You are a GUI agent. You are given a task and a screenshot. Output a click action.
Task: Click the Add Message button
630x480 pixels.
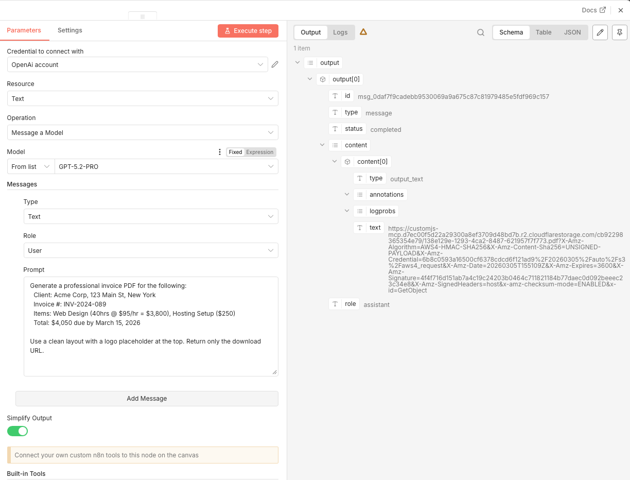pos(147,398)
